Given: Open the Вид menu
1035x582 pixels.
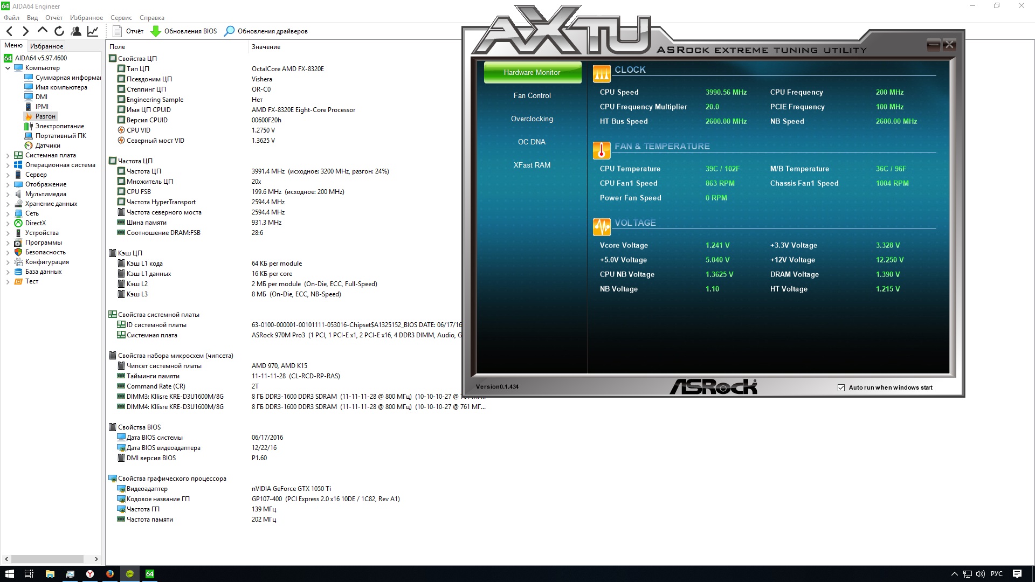Looking at the screenshot, I should click(32, 18).
